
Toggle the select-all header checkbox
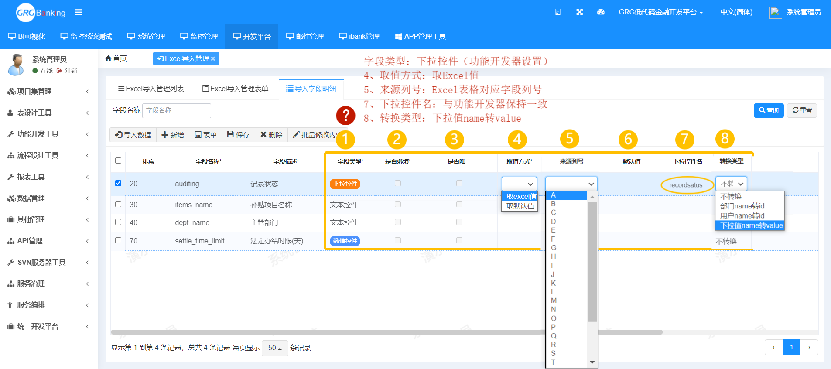tap(118, 161)
